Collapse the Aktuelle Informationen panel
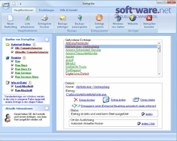Image resolution: width=177 pixels, height=141 pixels. pos(47,108)
